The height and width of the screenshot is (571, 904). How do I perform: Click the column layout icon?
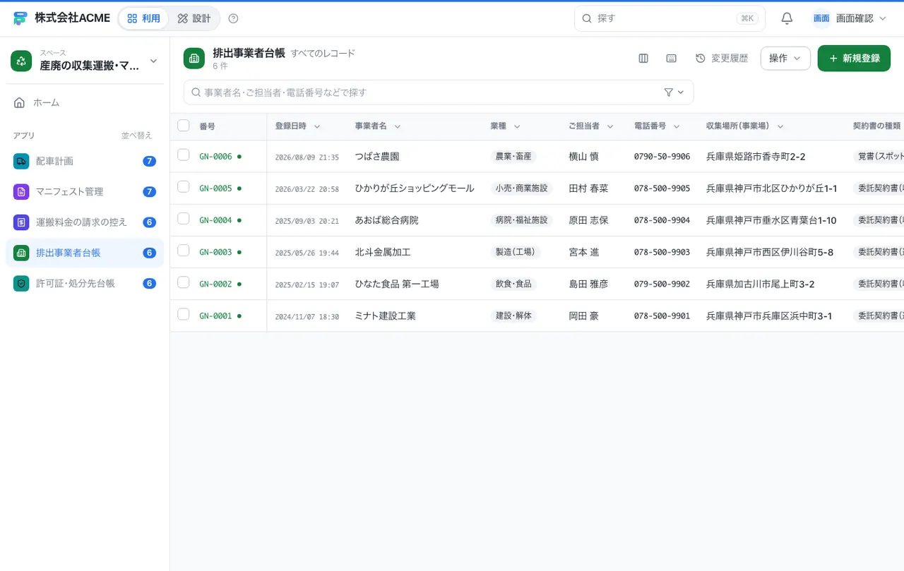pyautogui.click(x=643, y=59)
